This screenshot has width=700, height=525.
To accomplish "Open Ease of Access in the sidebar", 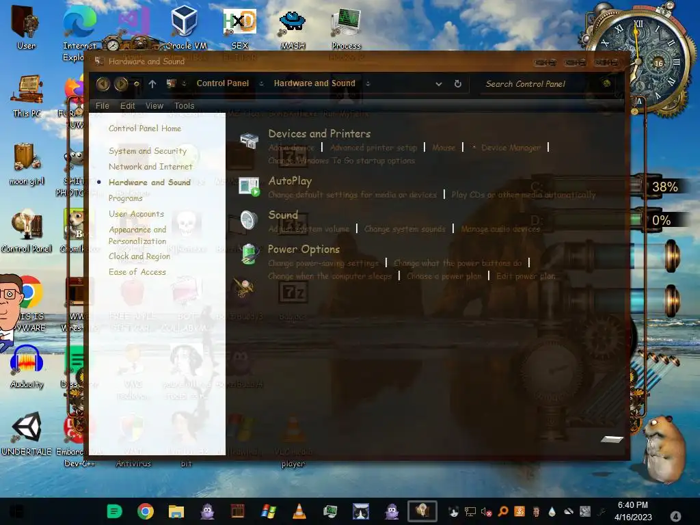I will pyautogui.click(x=137, y=272).
